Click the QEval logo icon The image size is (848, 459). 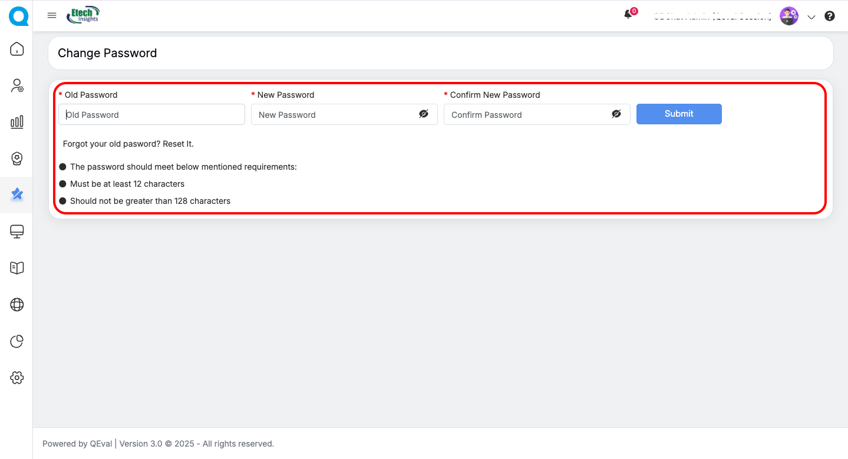[18, 16]
